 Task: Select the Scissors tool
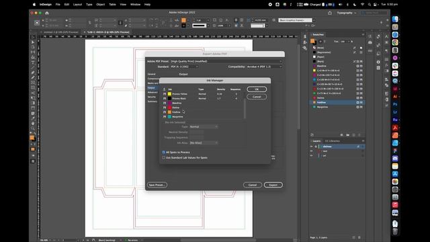point(33,93)
